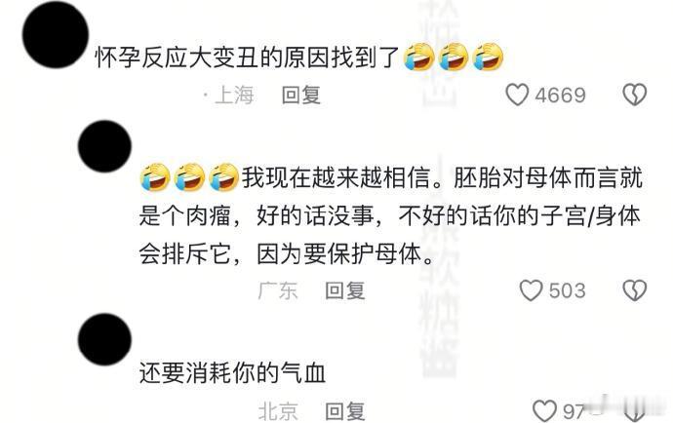Like the Guangdong comment using heart icon
Screen dimensions: 673x423
[531, 290]
